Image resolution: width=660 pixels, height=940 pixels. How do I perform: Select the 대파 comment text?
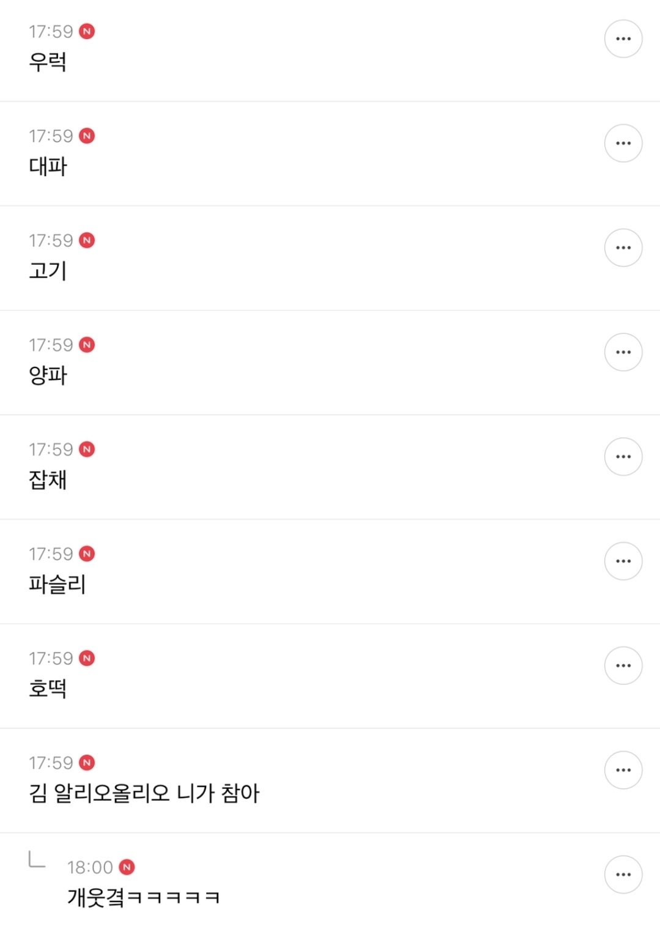coord(48,166)
